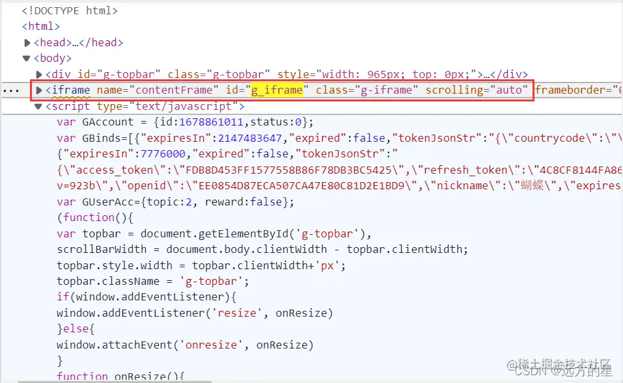Open the three-dots menu beside the iframe row
The height and width of the screenshot is (383, 623).
10,91
